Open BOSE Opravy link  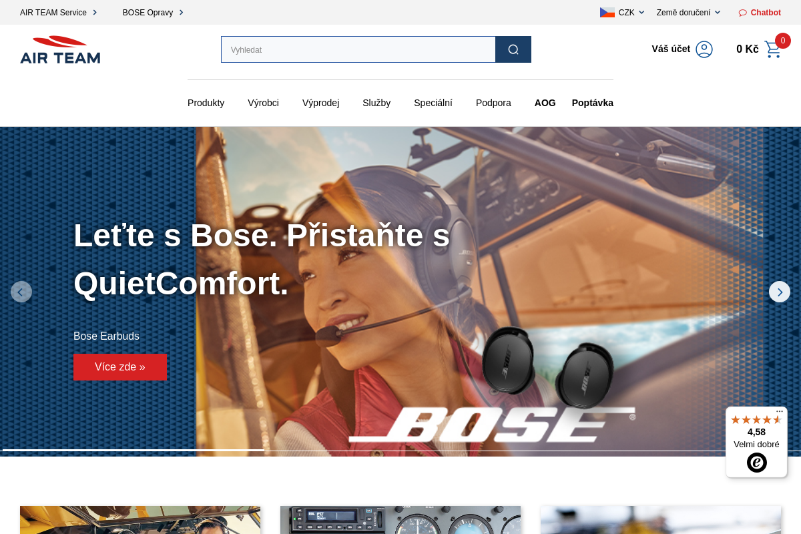(x=153, y=12)
